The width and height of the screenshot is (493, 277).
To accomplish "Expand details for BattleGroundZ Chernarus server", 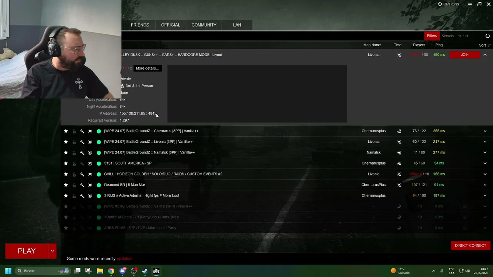I will pyautogui.click(x=485, y=131).
